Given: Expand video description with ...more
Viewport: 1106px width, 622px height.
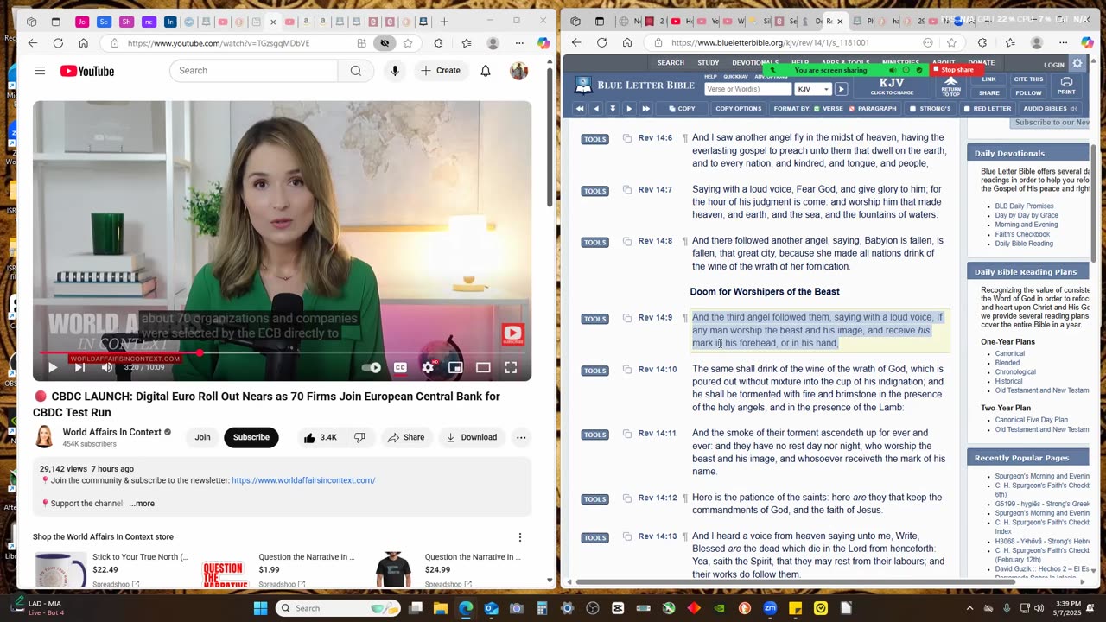Looking at the screenshot, I should [x=142, y=504].
